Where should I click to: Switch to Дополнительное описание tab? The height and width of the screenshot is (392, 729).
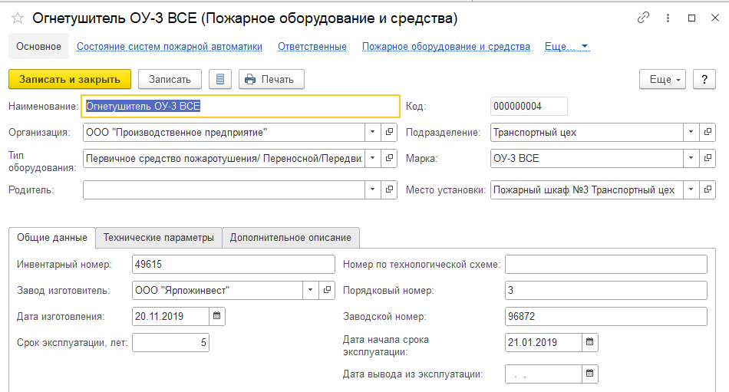coord(290,238)
